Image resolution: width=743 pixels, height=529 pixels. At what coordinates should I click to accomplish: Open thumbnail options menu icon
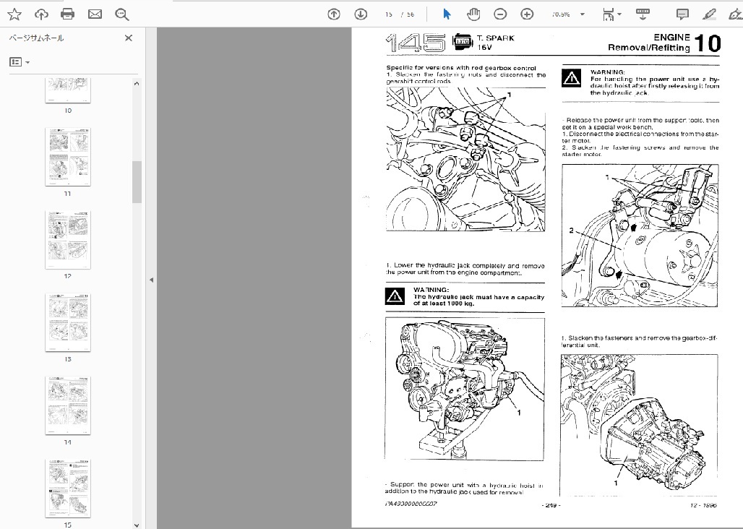(20, 62)
